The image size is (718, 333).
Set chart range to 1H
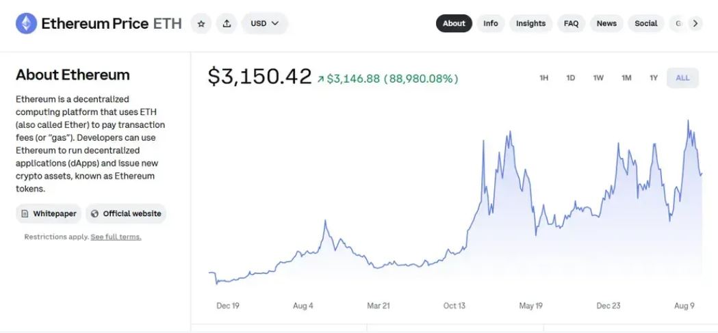point(544,78)
